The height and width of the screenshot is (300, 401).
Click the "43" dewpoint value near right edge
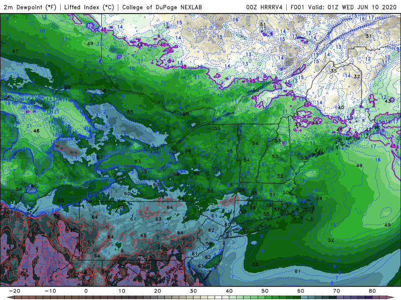(387, 101)
